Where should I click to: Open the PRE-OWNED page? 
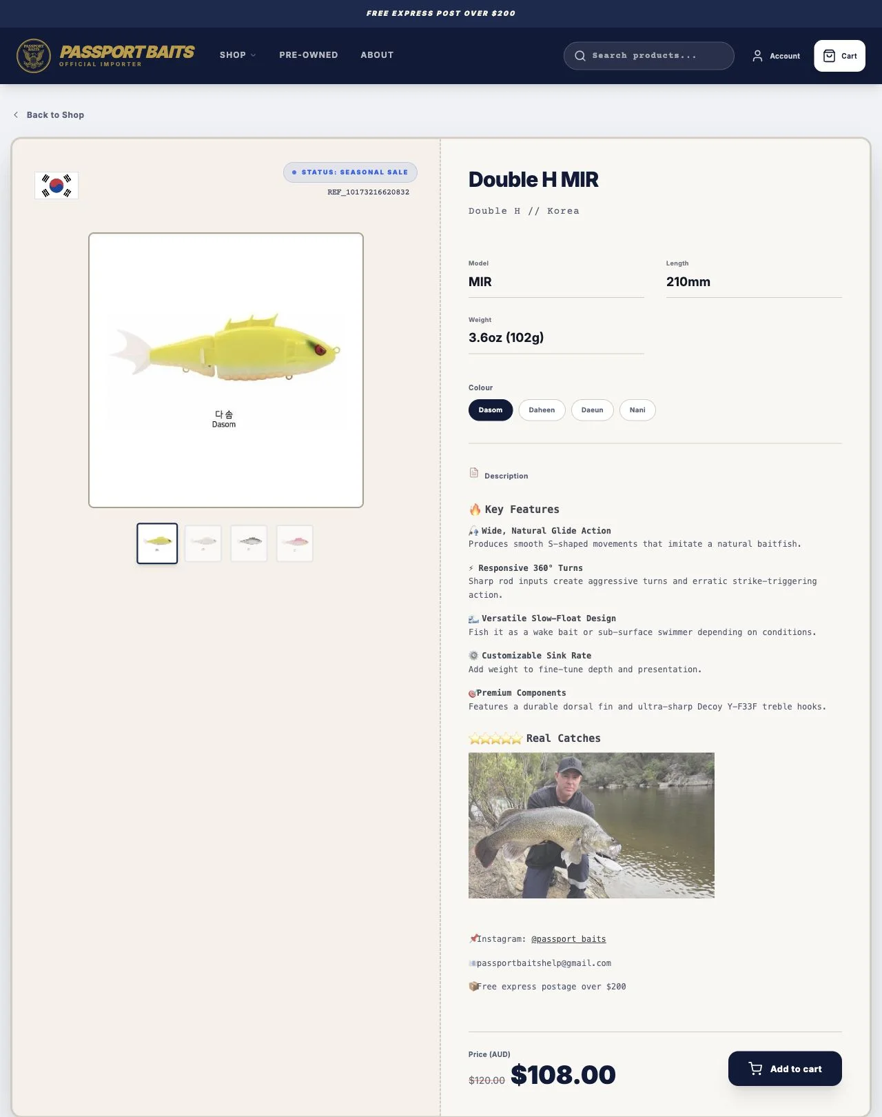point(309,55)
